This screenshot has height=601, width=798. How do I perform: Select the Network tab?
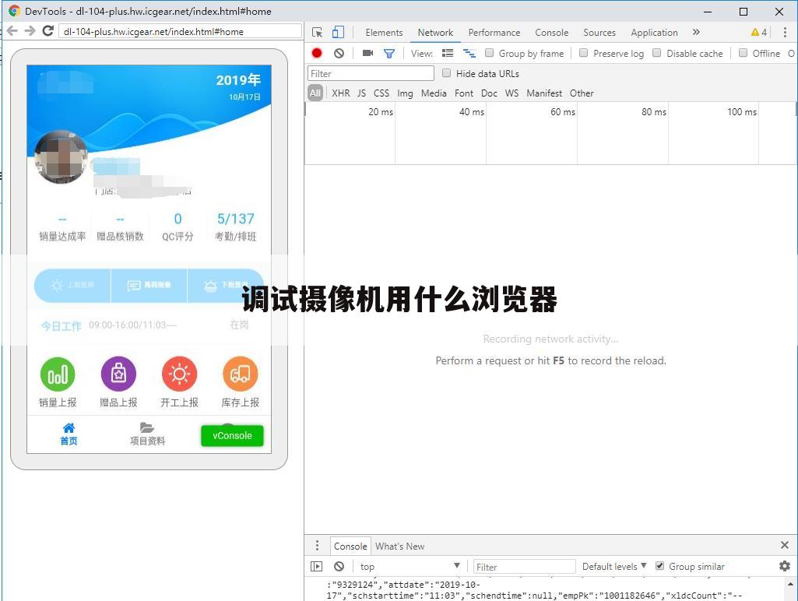tap(435, 33)
